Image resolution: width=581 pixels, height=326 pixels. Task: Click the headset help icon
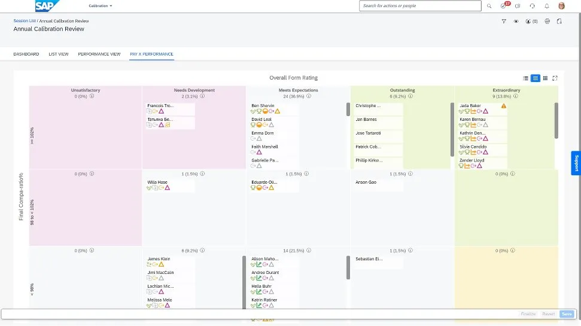tap(533, 6)
